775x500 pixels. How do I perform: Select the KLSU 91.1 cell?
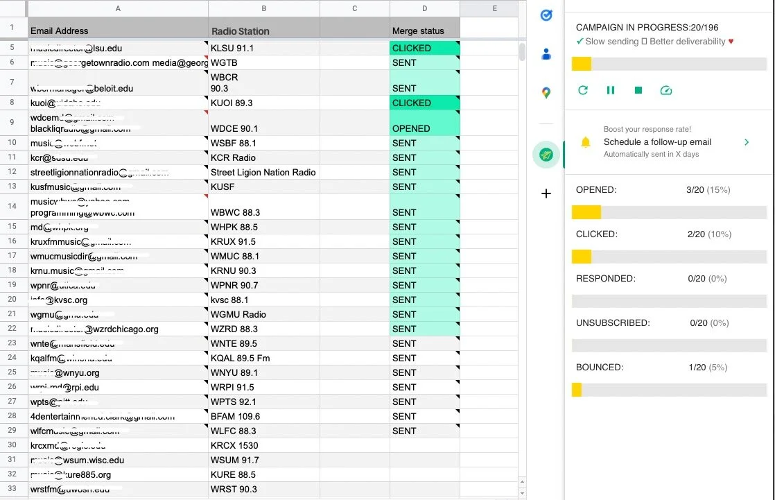click(x=264, y=48)
